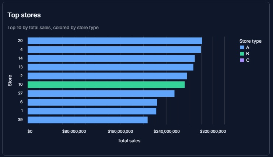Click y-axis label '14'
Viewport: 273px width, 157px height.
21,58
